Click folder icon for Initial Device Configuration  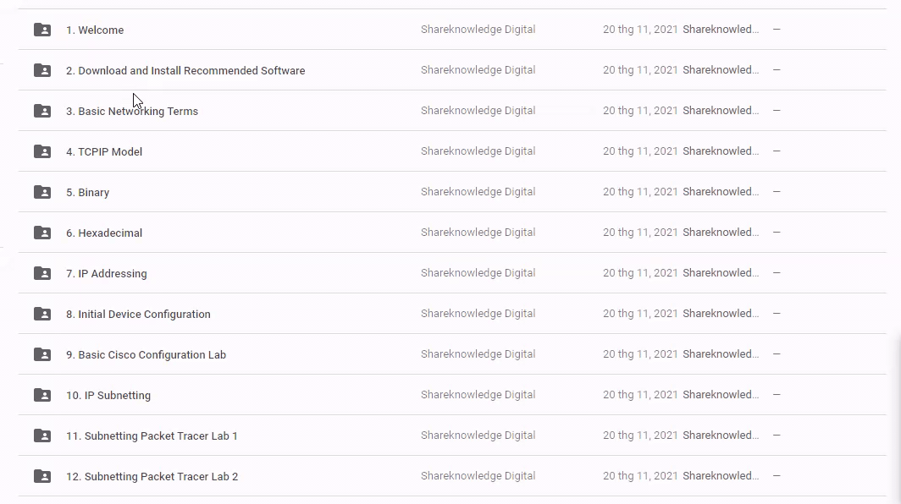point(42,314)
